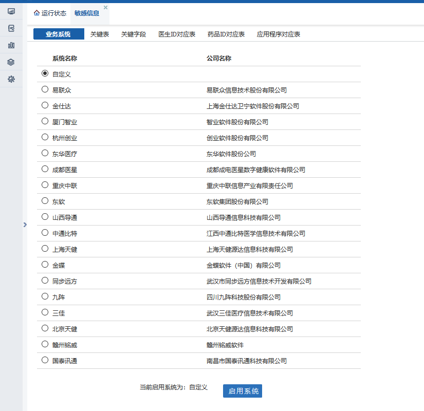Select the 北京天健 radio button
The width and height of the screenshot is (424, 411).
[45, 328]
